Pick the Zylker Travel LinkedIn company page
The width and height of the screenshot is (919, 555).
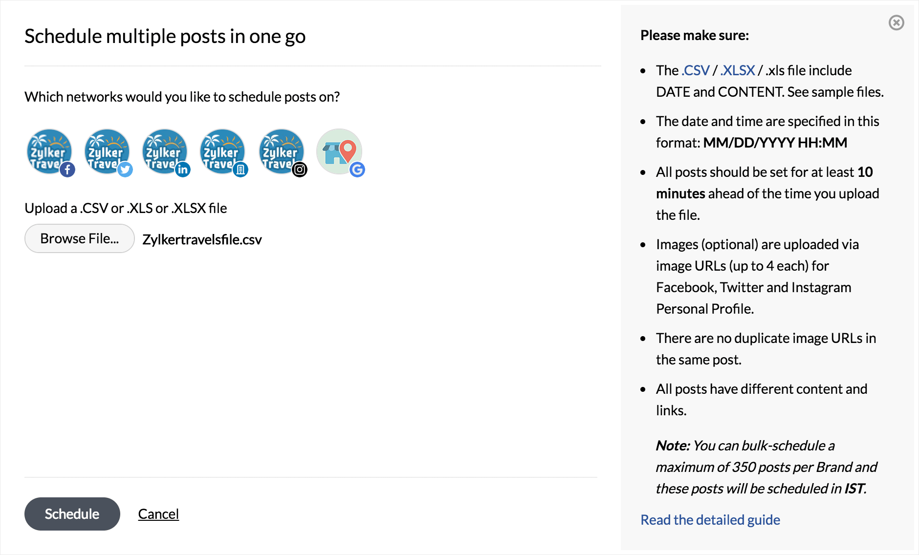pos(222,152)
